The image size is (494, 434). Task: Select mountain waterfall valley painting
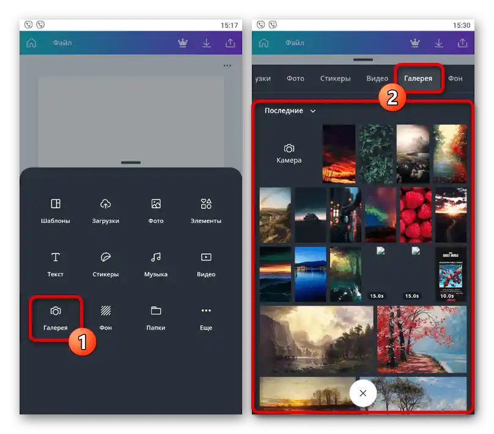316,339
